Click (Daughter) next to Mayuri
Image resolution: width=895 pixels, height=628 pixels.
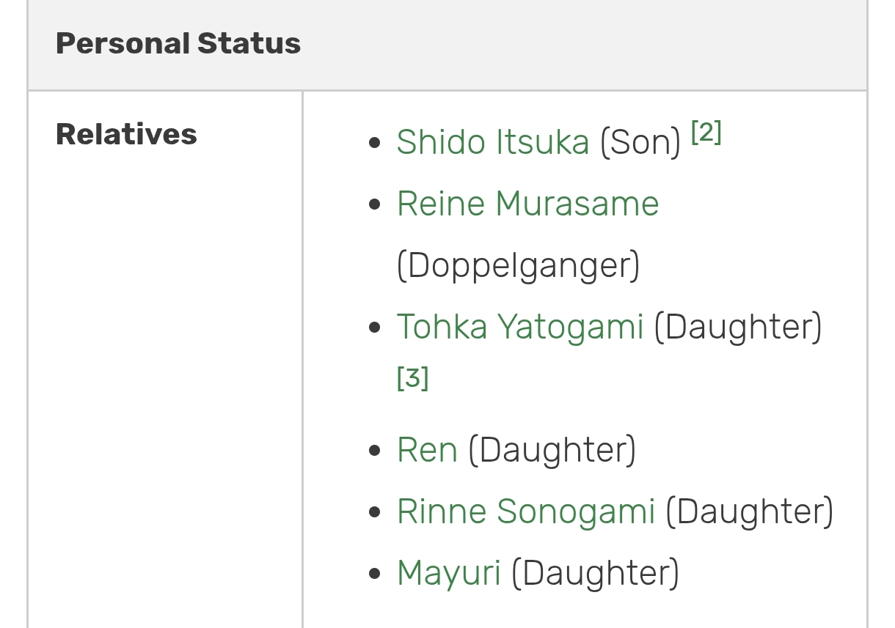[595, 573]
